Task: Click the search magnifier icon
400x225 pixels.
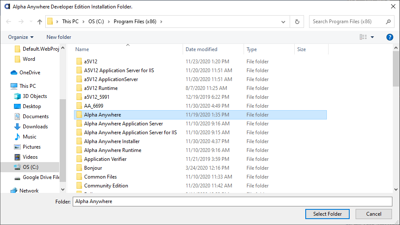Action: tap(388, 22)
